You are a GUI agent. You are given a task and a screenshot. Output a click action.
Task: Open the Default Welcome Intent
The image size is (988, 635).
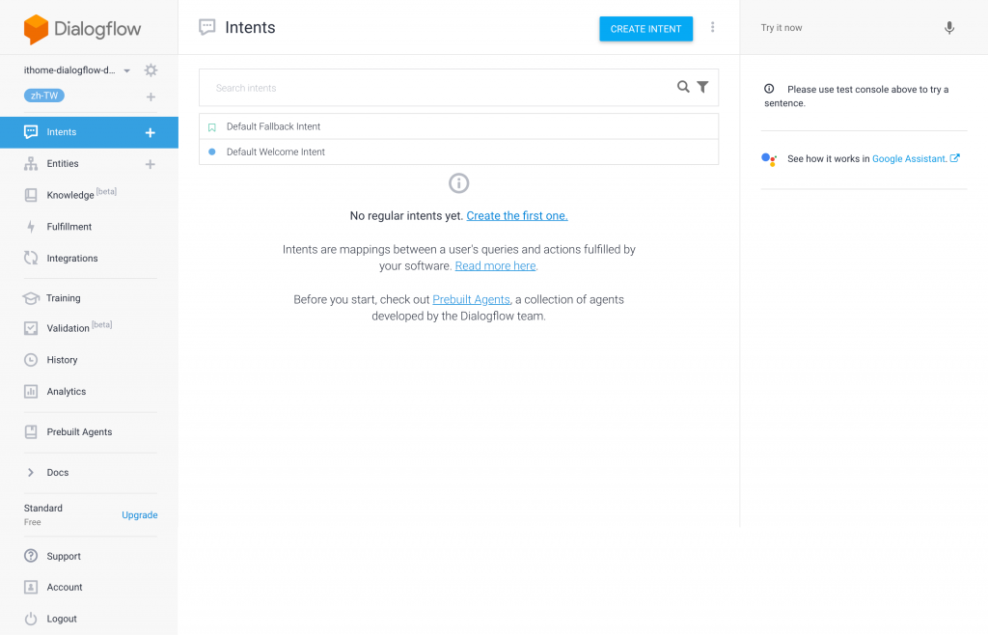[458, 152]
